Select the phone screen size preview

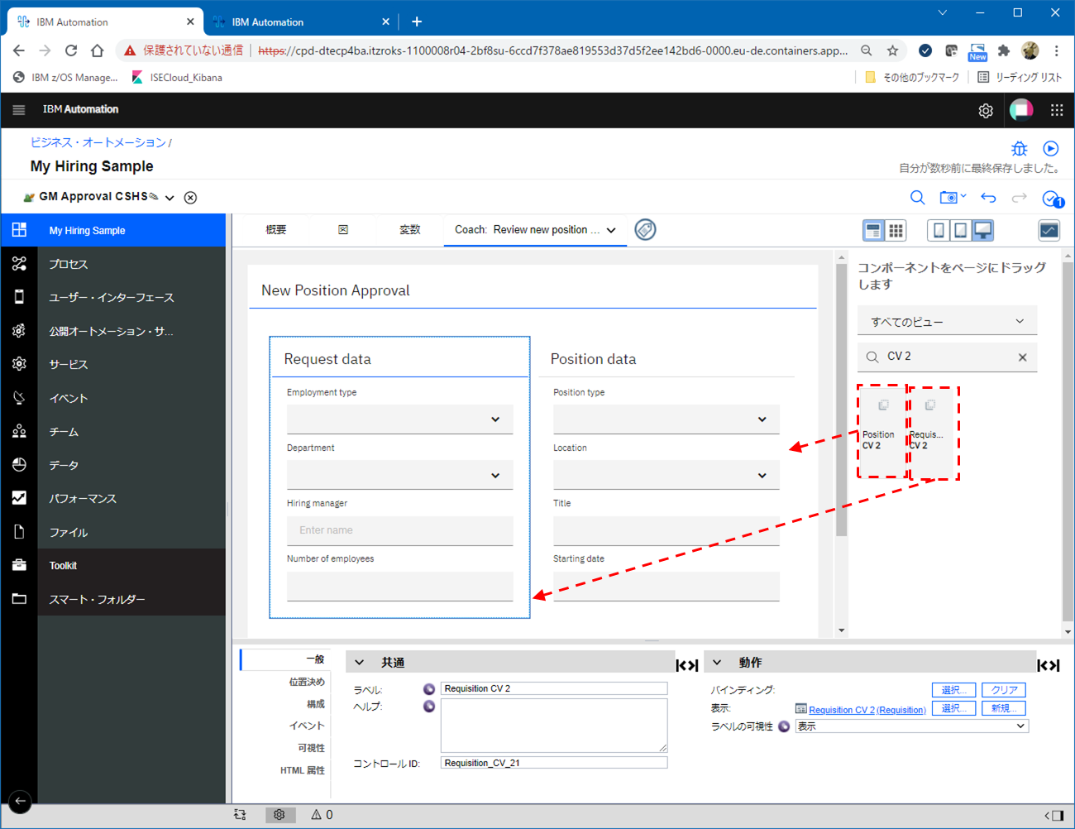pyautogui.click(x=939, y=231)
